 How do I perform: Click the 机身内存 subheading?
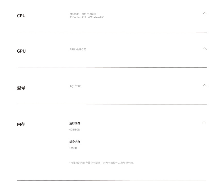(x=75, y=142)
